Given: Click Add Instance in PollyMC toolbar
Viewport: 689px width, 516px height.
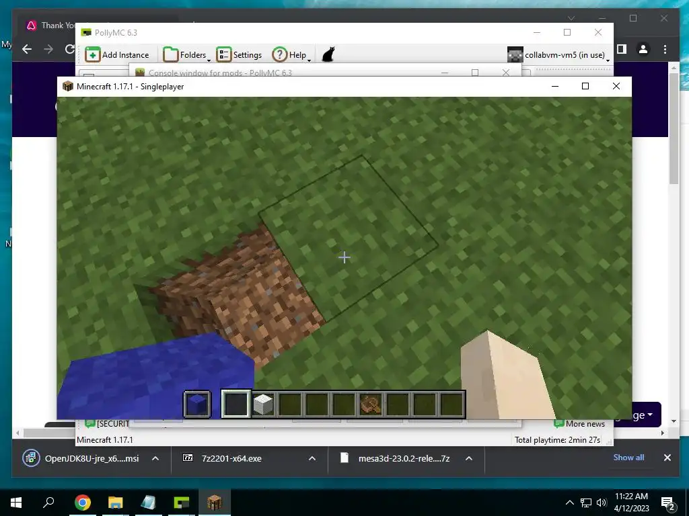Looking at the screenshot, I should (117, 55).
